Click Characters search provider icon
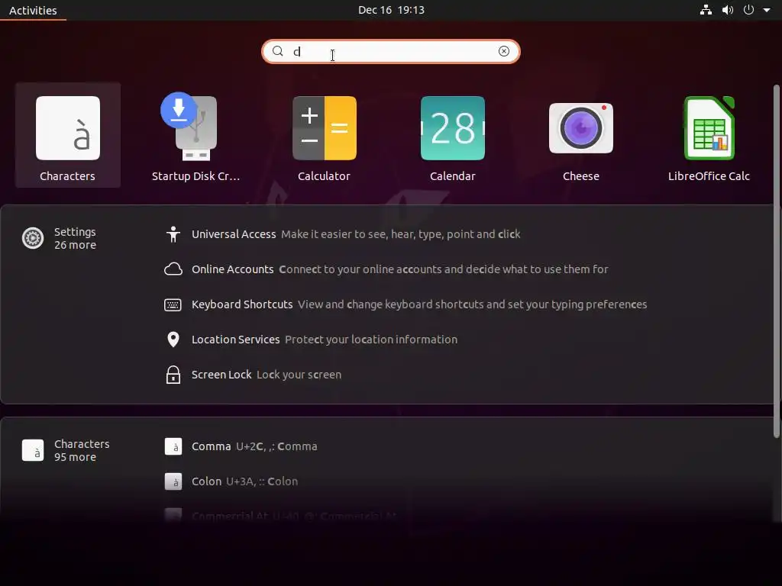782x586 pixels. pos(33,450)
